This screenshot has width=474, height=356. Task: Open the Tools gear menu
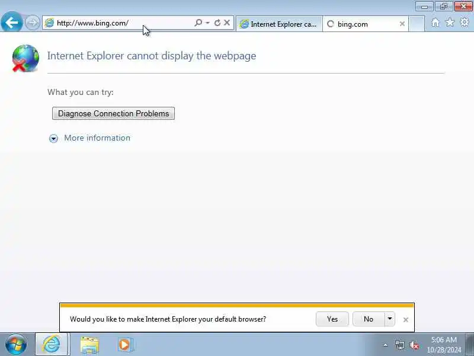(x=465, y=23)
